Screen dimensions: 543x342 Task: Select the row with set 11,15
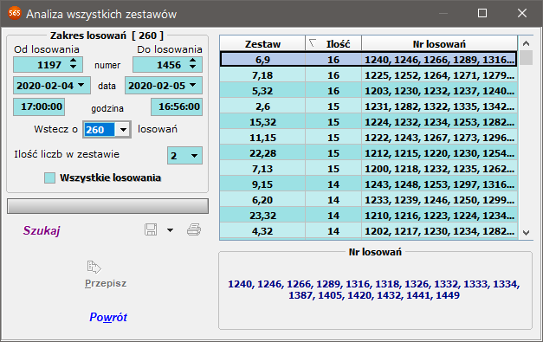coord(368,138)
